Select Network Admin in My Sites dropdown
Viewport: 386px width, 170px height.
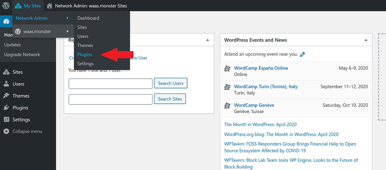pyautogui.click(x=32, y=18)
